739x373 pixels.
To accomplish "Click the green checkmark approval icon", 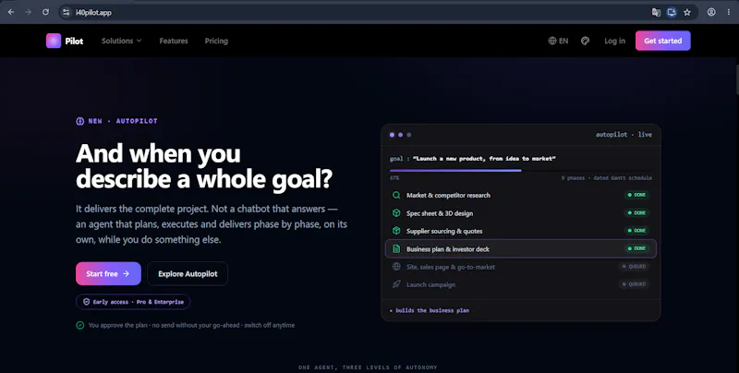I will pos(80,325).
